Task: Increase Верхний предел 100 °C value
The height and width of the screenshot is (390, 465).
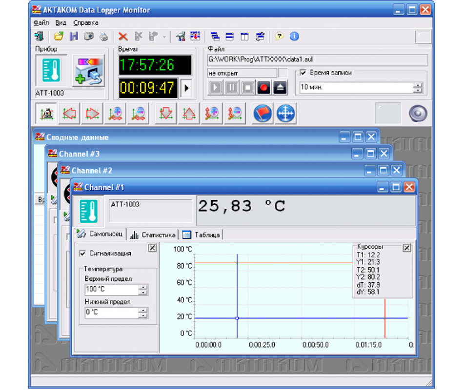Action: click(143, 287)
